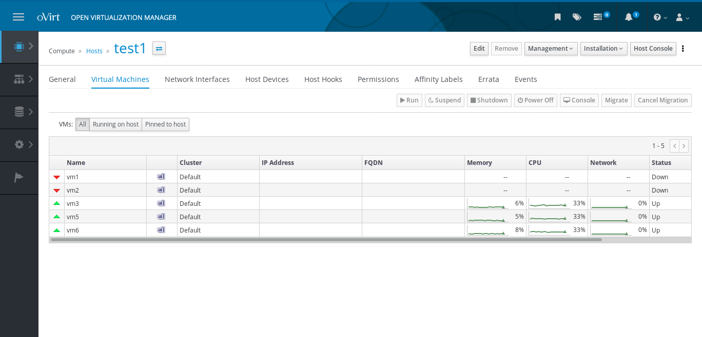Expand the Installation dropdown
This screenshot has width=702, height=337.
[x=603, y=49]
